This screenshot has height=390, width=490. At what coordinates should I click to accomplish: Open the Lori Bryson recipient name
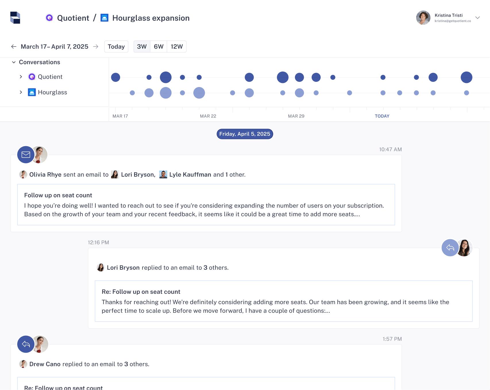[138, 175]
